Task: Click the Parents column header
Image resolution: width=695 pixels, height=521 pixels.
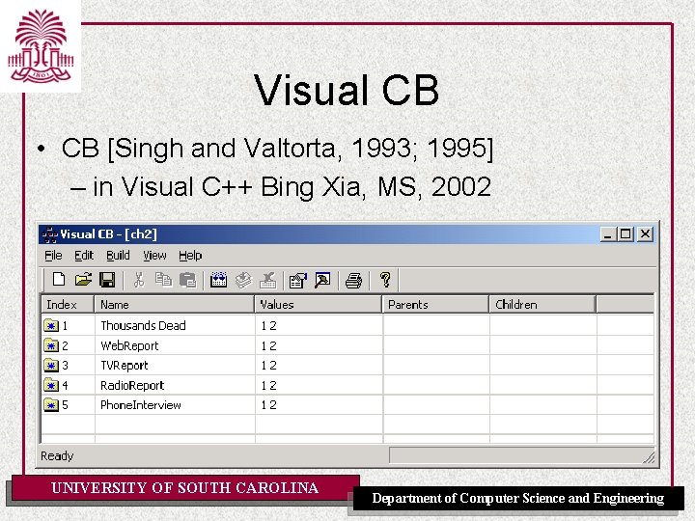Action: coord(435,305)
